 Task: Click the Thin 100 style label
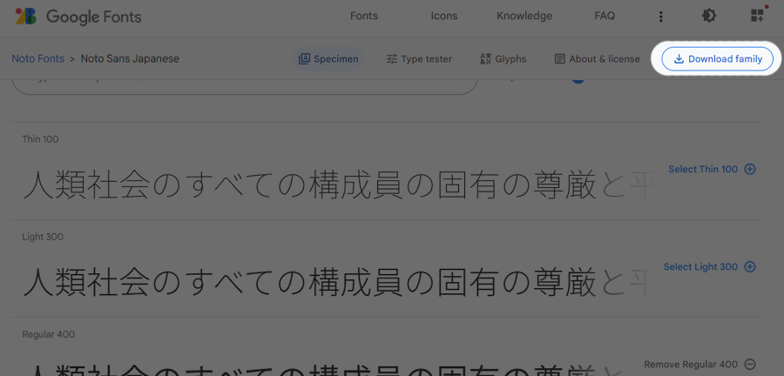(x=40, y=139)
